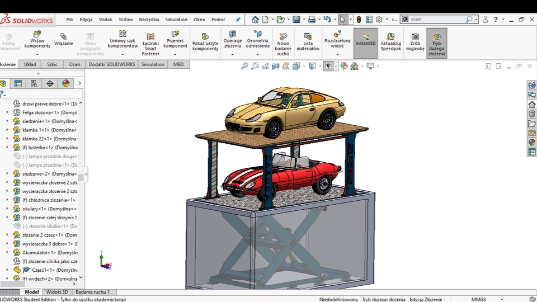
Task: Switch to the Oceń tab
Action: click(74, 64)
